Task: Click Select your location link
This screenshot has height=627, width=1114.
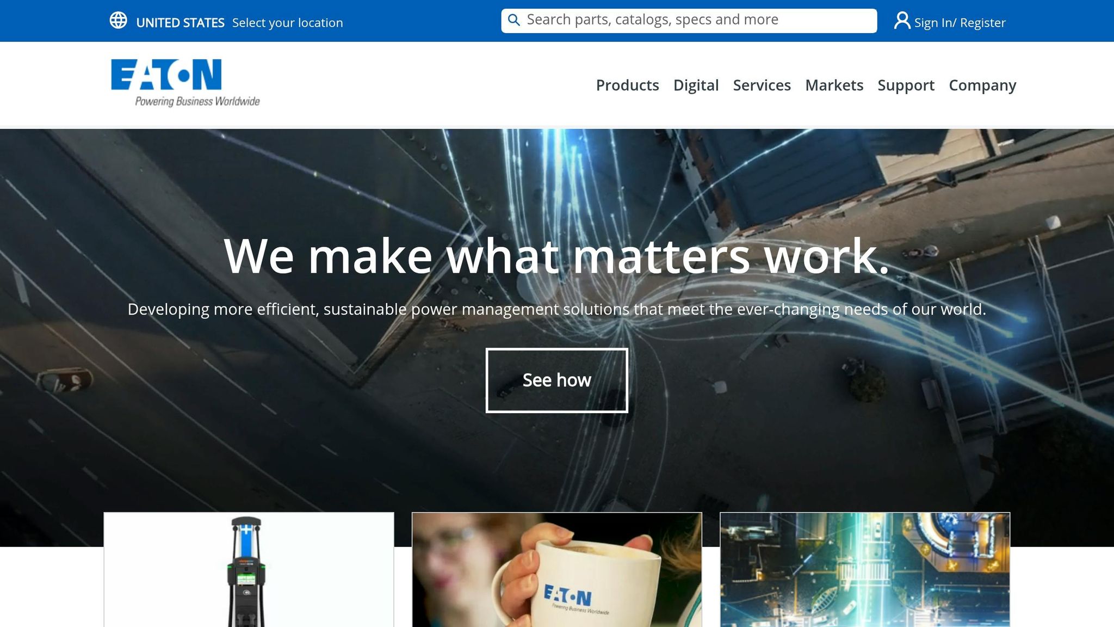Action: [x=287, y=23]
